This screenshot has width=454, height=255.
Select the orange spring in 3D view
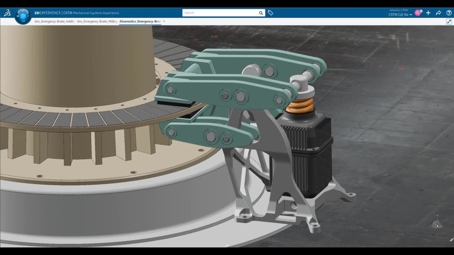click(300, 105)
